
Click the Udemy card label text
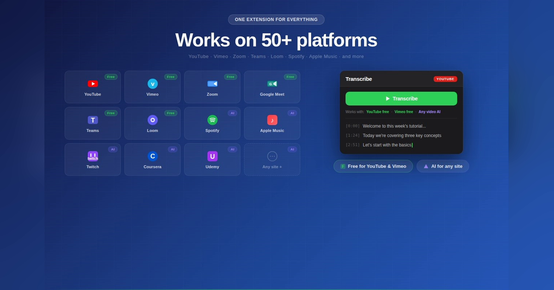212,167
